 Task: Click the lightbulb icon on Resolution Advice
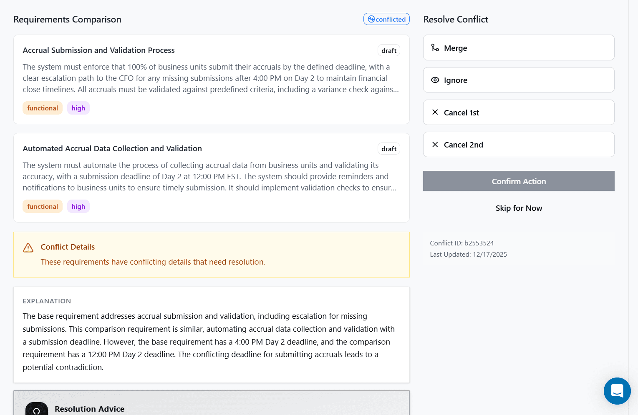pyautogui.click(x=37, y=410)
